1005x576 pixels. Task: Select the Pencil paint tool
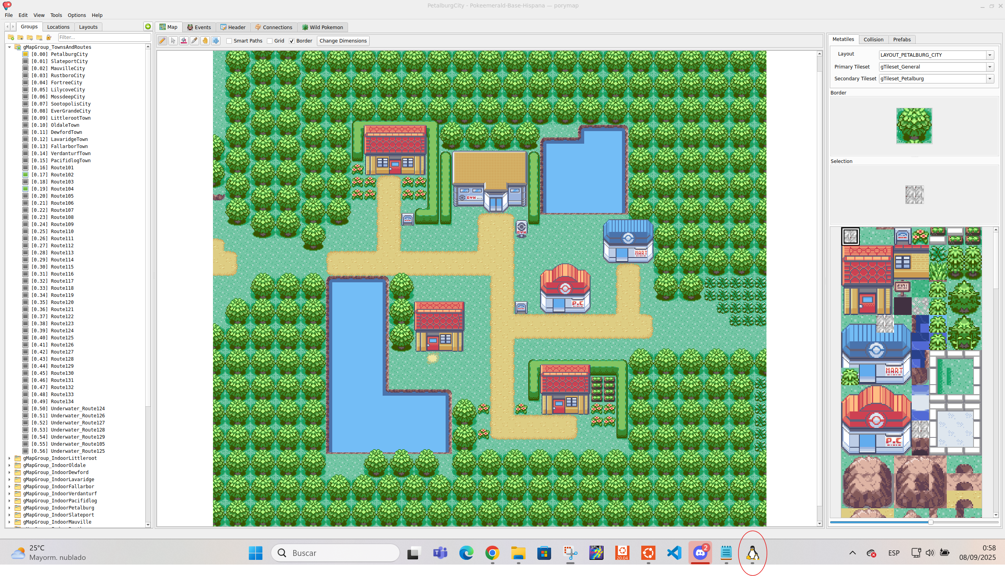[163, 41]
